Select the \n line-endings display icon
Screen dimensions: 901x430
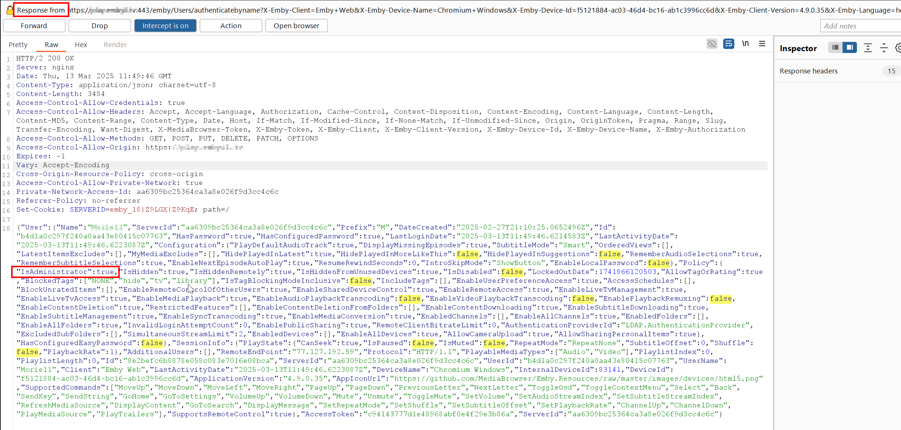pos(746,43)
